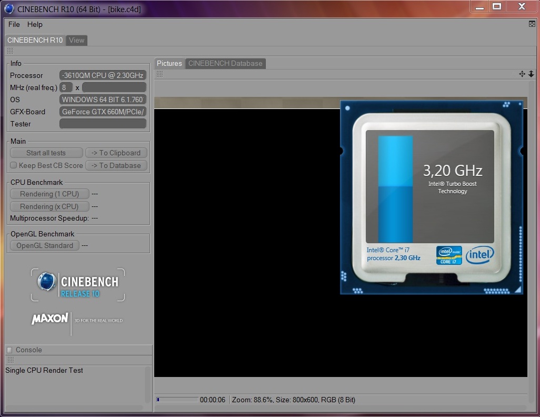Maximize the Cinebench window
540x417 pixels.
pos(497,6)
